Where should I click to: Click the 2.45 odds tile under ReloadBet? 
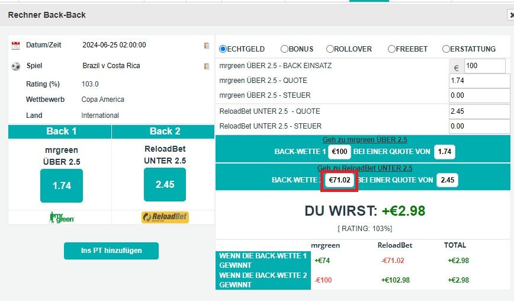click(x=165, y=184)
